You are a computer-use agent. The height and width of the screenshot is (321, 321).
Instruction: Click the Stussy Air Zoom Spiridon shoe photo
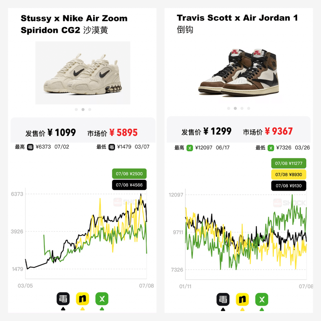pos(82,73)
